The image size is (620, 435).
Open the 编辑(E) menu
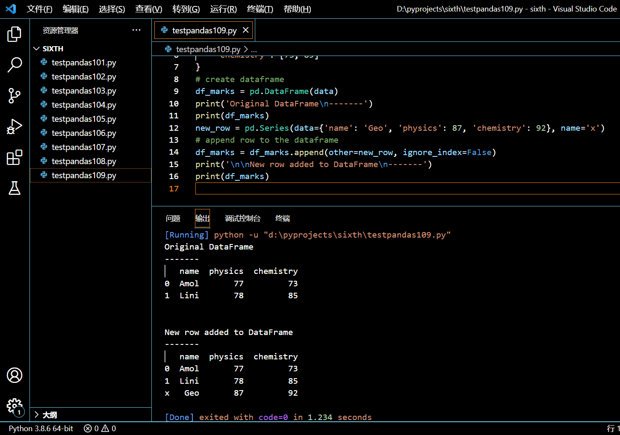point(76,9)
